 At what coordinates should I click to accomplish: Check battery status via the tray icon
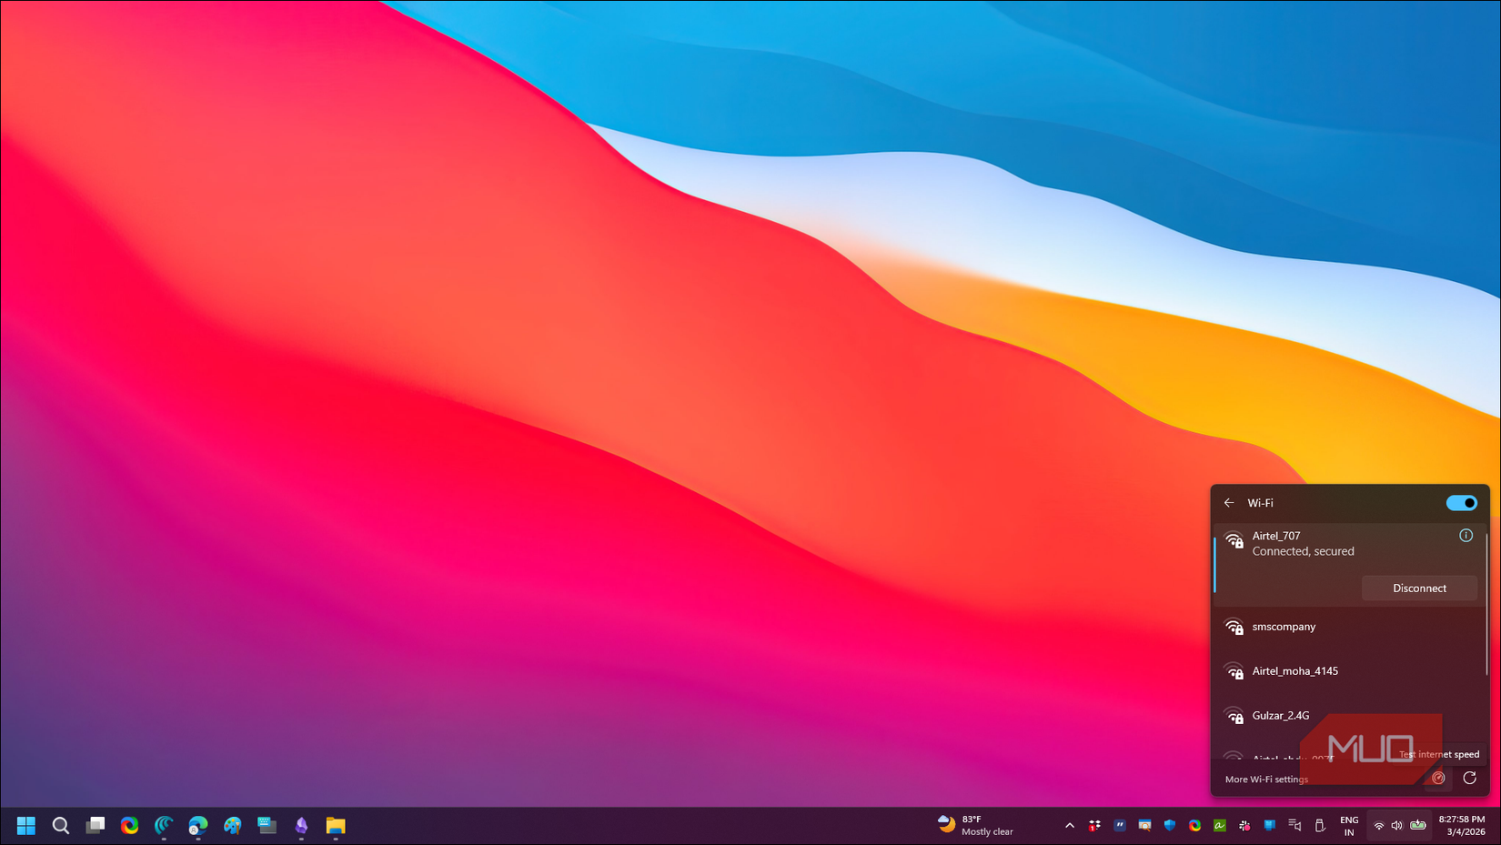coord(1419,826)
